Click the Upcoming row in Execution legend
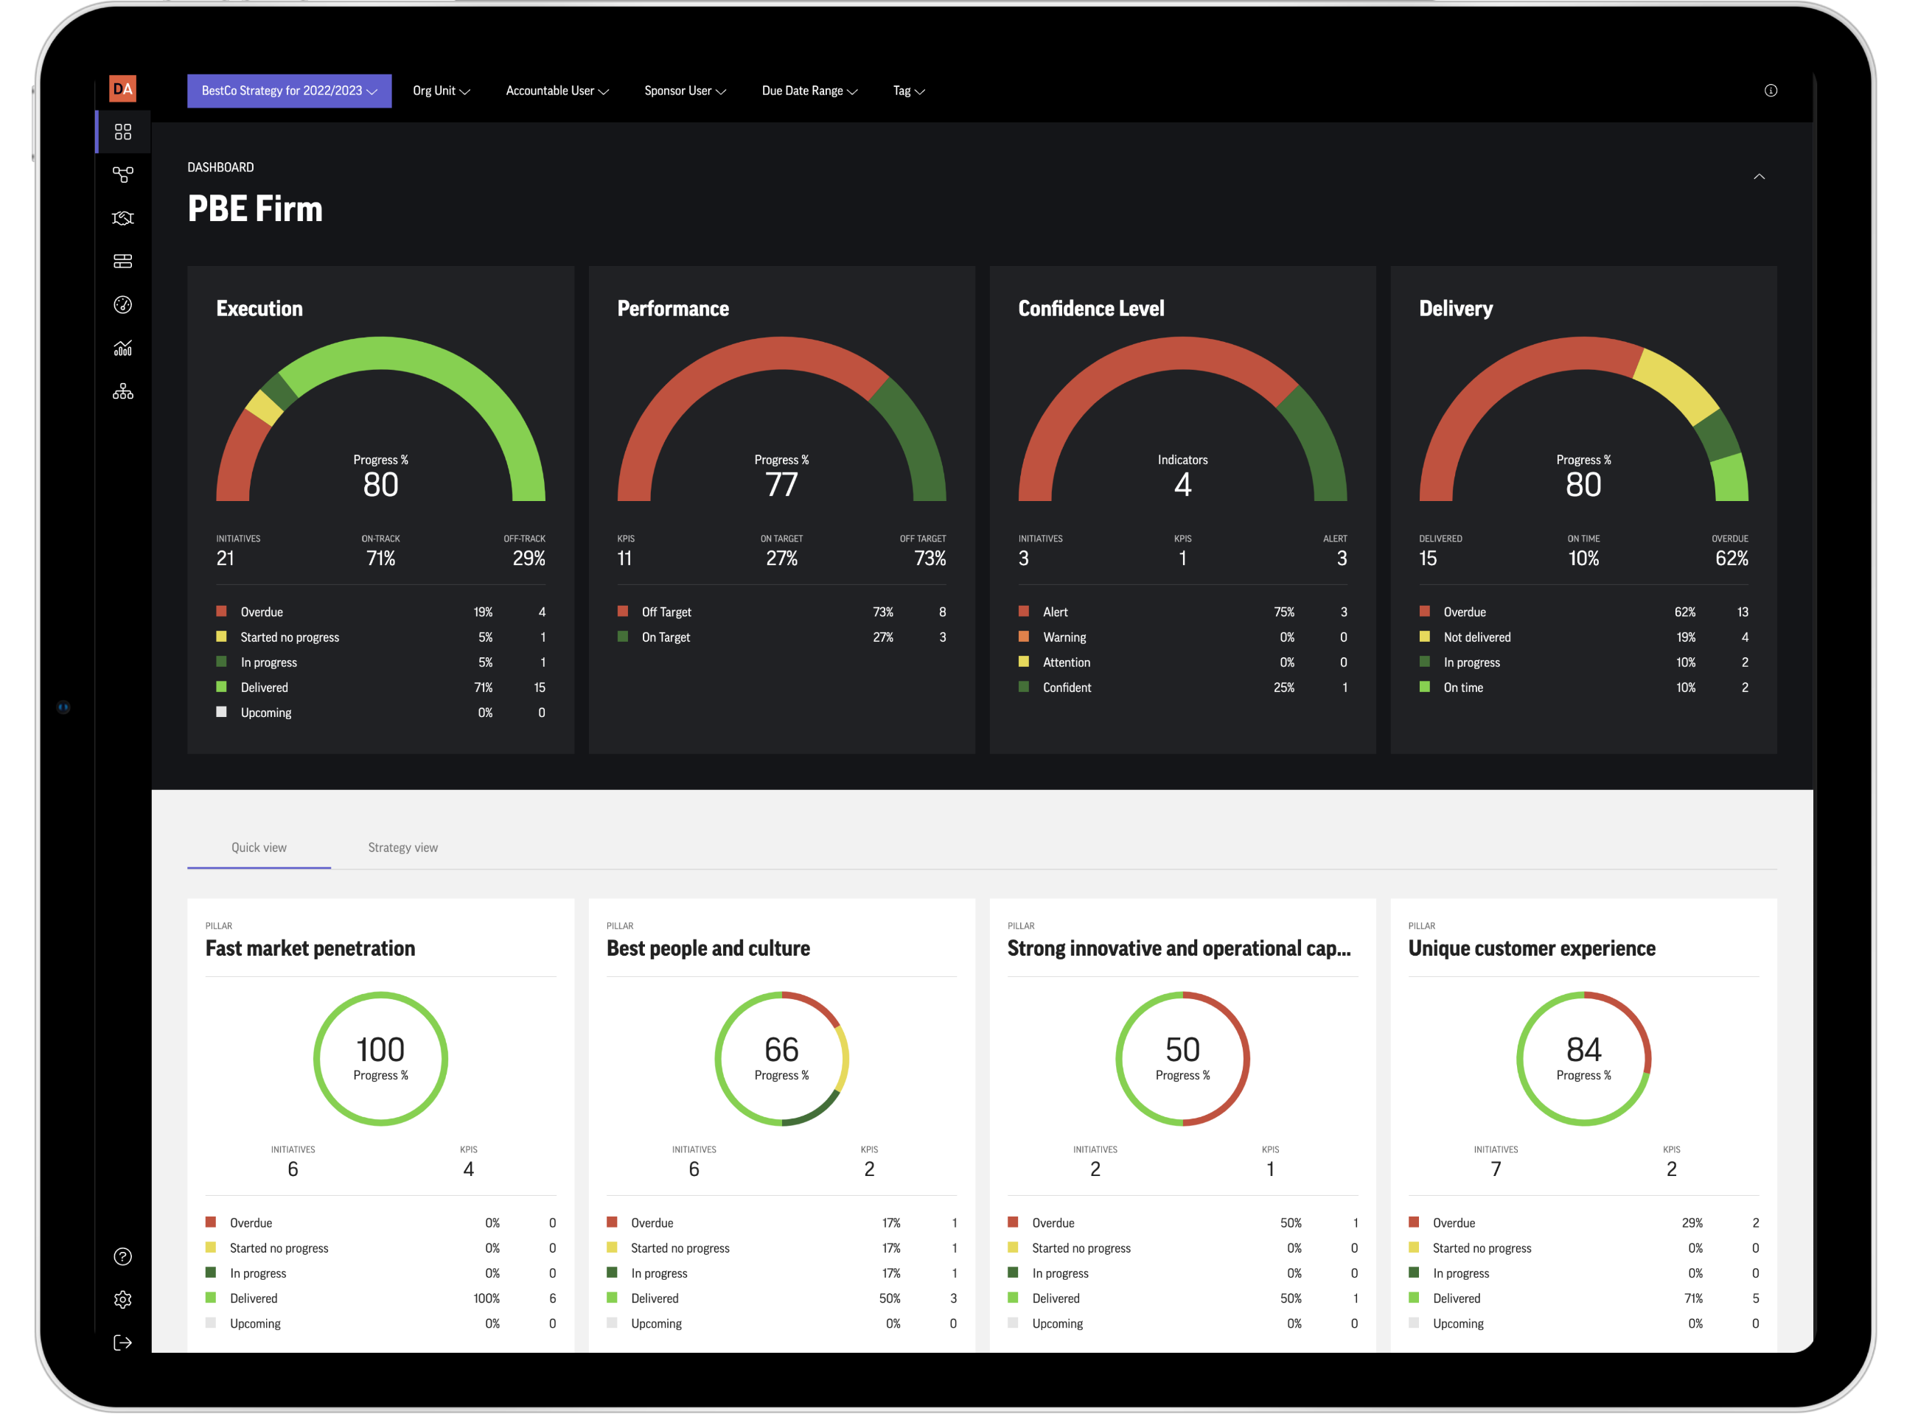 point(380,713)
